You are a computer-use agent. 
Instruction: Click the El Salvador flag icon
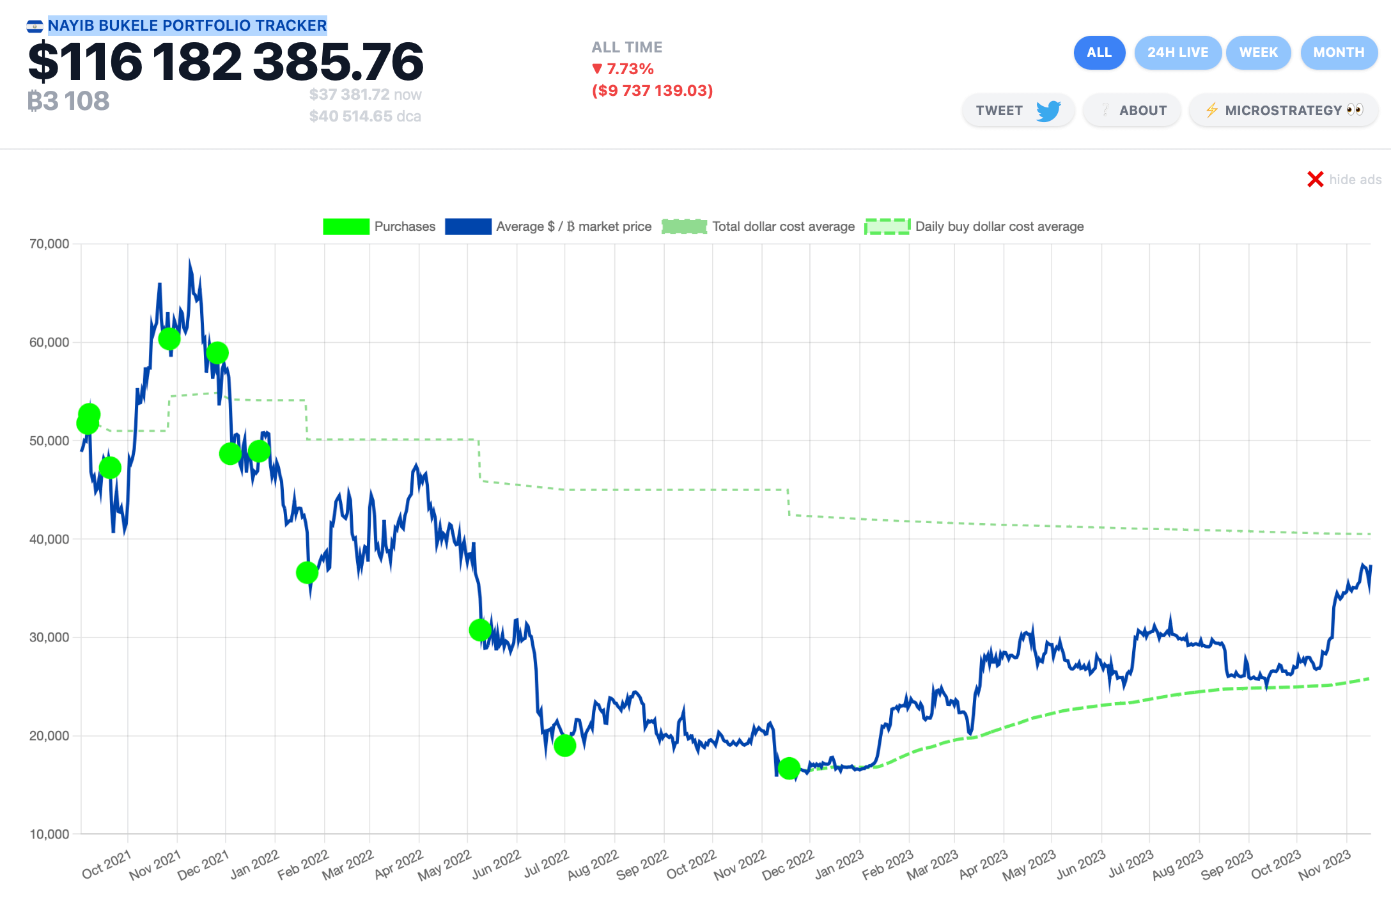35,26
